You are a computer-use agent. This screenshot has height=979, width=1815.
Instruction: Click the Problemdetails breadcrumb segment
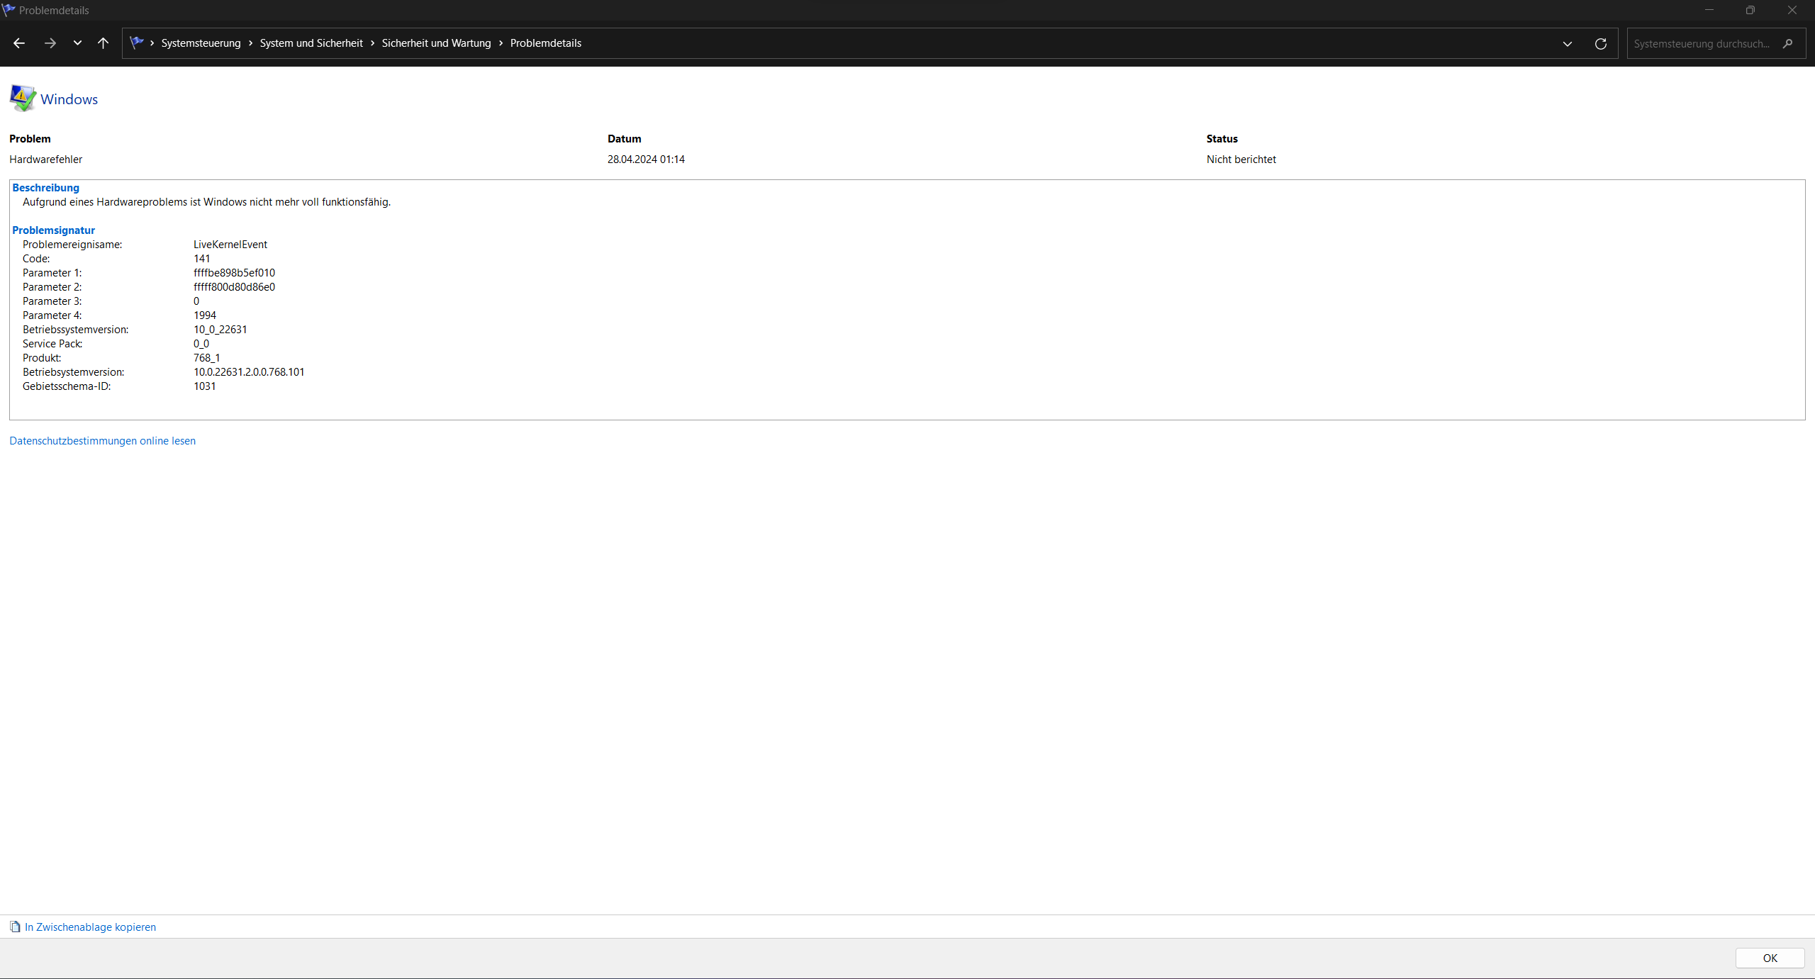pyautogui.click(x=545, y=43)
